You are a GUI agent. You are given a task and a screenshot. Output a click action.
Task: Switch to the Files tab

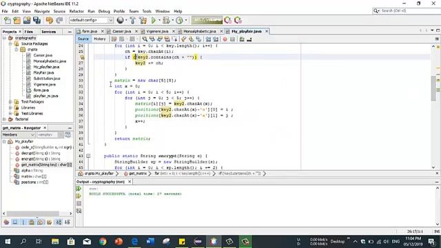(29, 32)
